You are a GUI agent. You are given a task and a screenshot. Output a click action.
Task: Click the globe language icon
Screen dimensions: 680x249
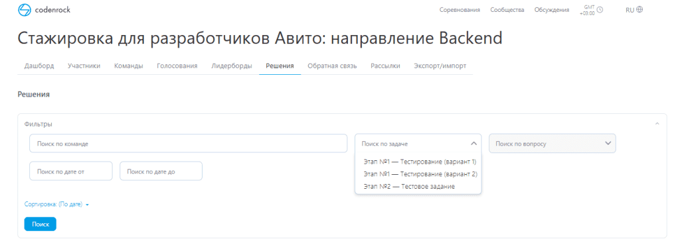[639, 9]
